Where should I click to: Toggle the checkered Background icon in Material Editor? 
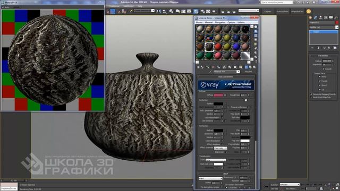(x=256, y=36)
